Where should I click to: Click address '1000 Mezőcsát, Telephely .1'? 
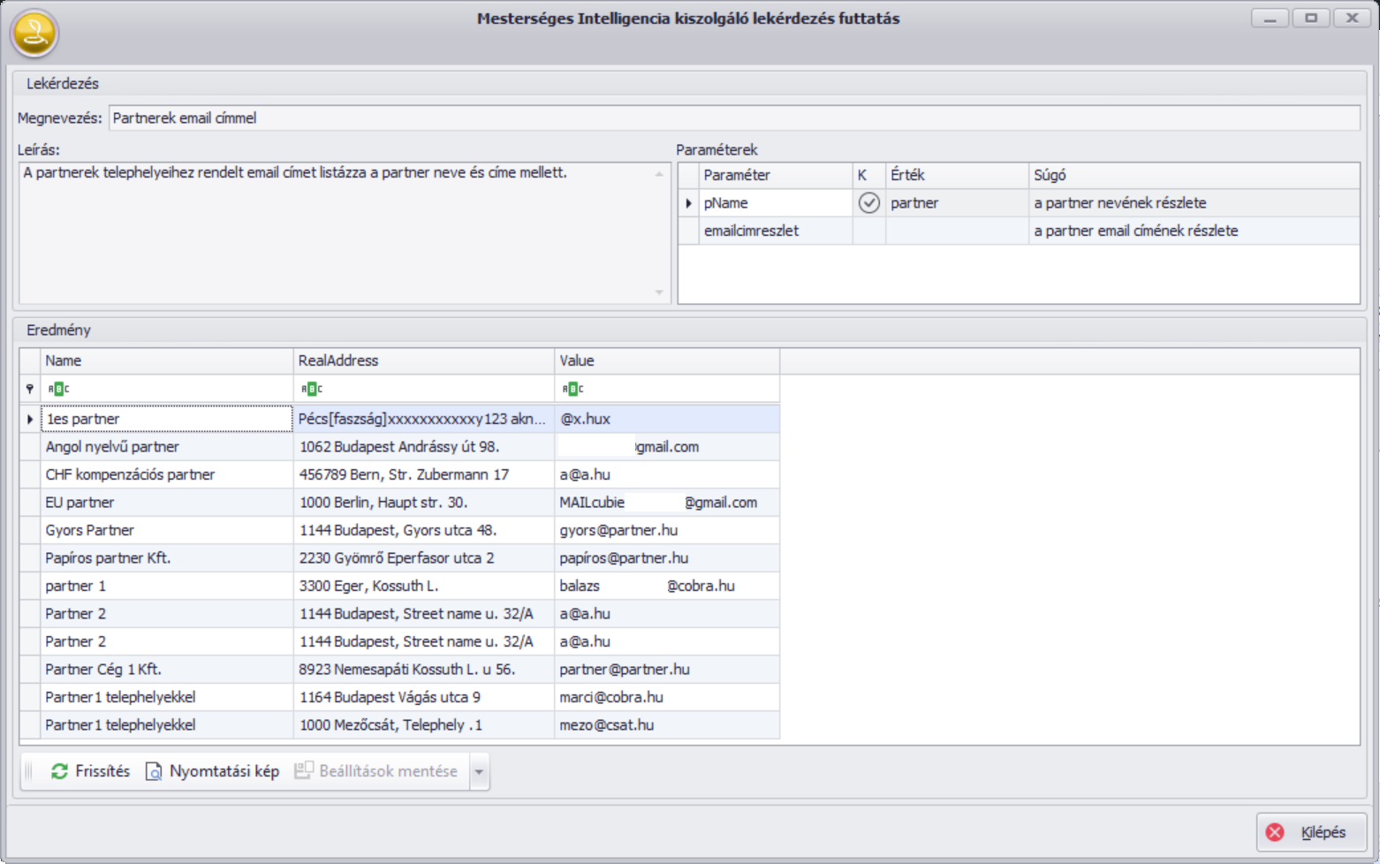424,725
